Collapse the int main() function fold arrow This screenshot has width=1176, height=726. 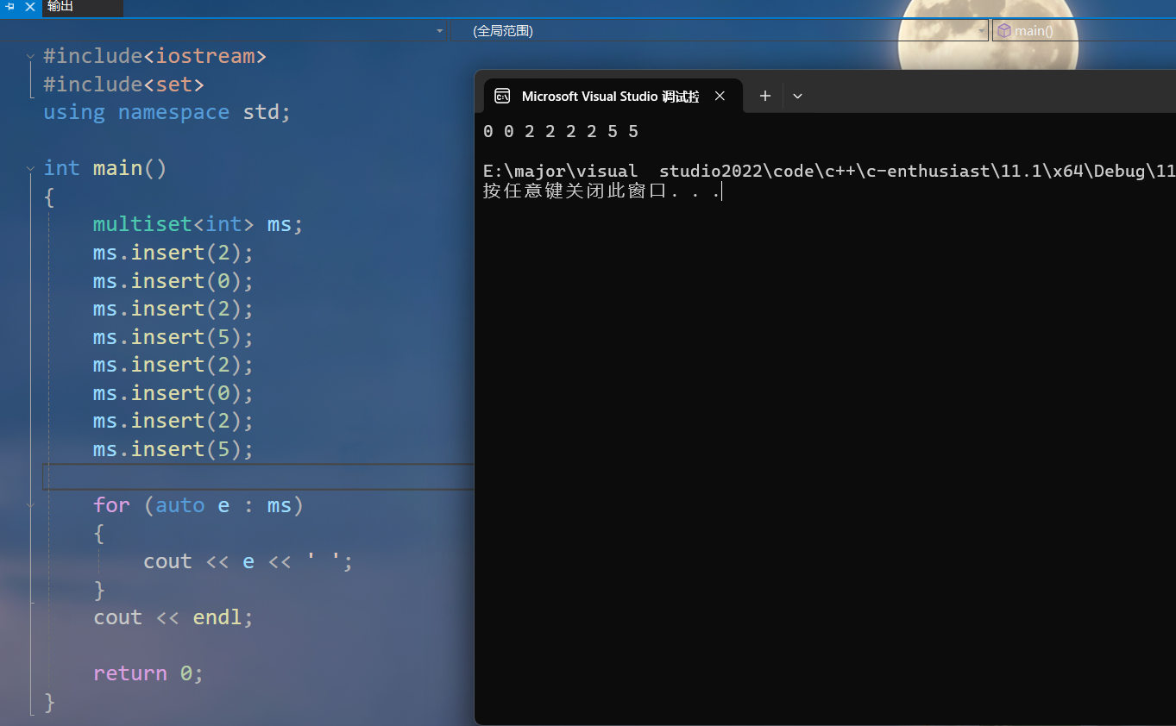click(31, 169)
